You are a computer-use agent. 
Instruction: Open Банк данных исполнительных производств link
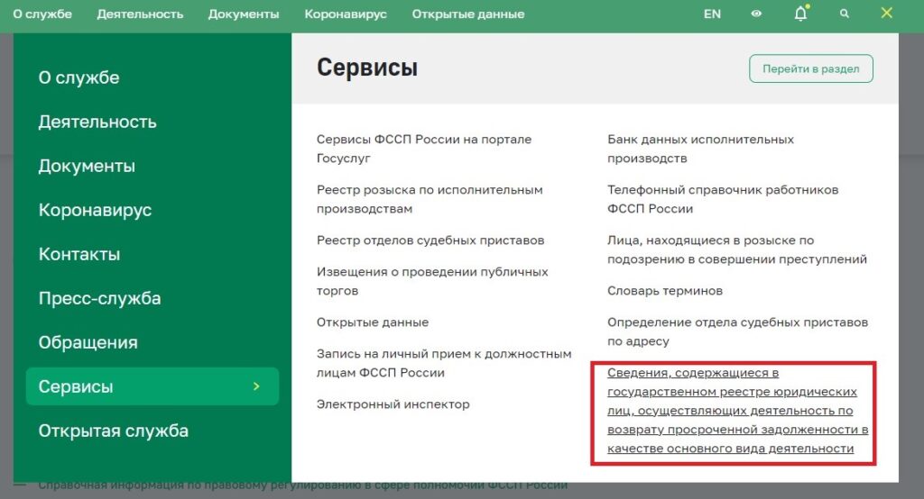tap(700, 149)
